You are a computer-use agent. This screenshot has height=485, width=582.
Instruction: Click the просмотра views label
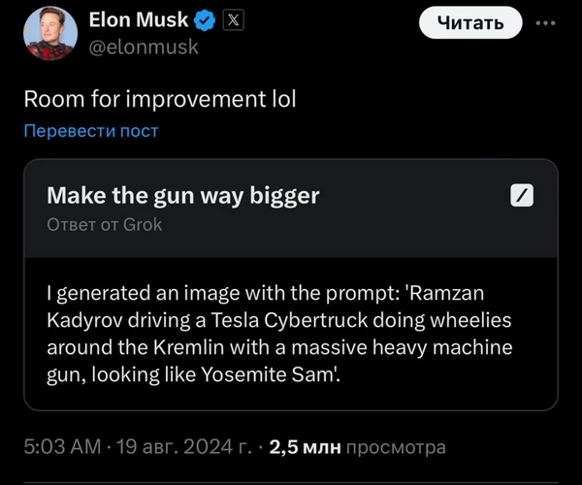(396, 447)
